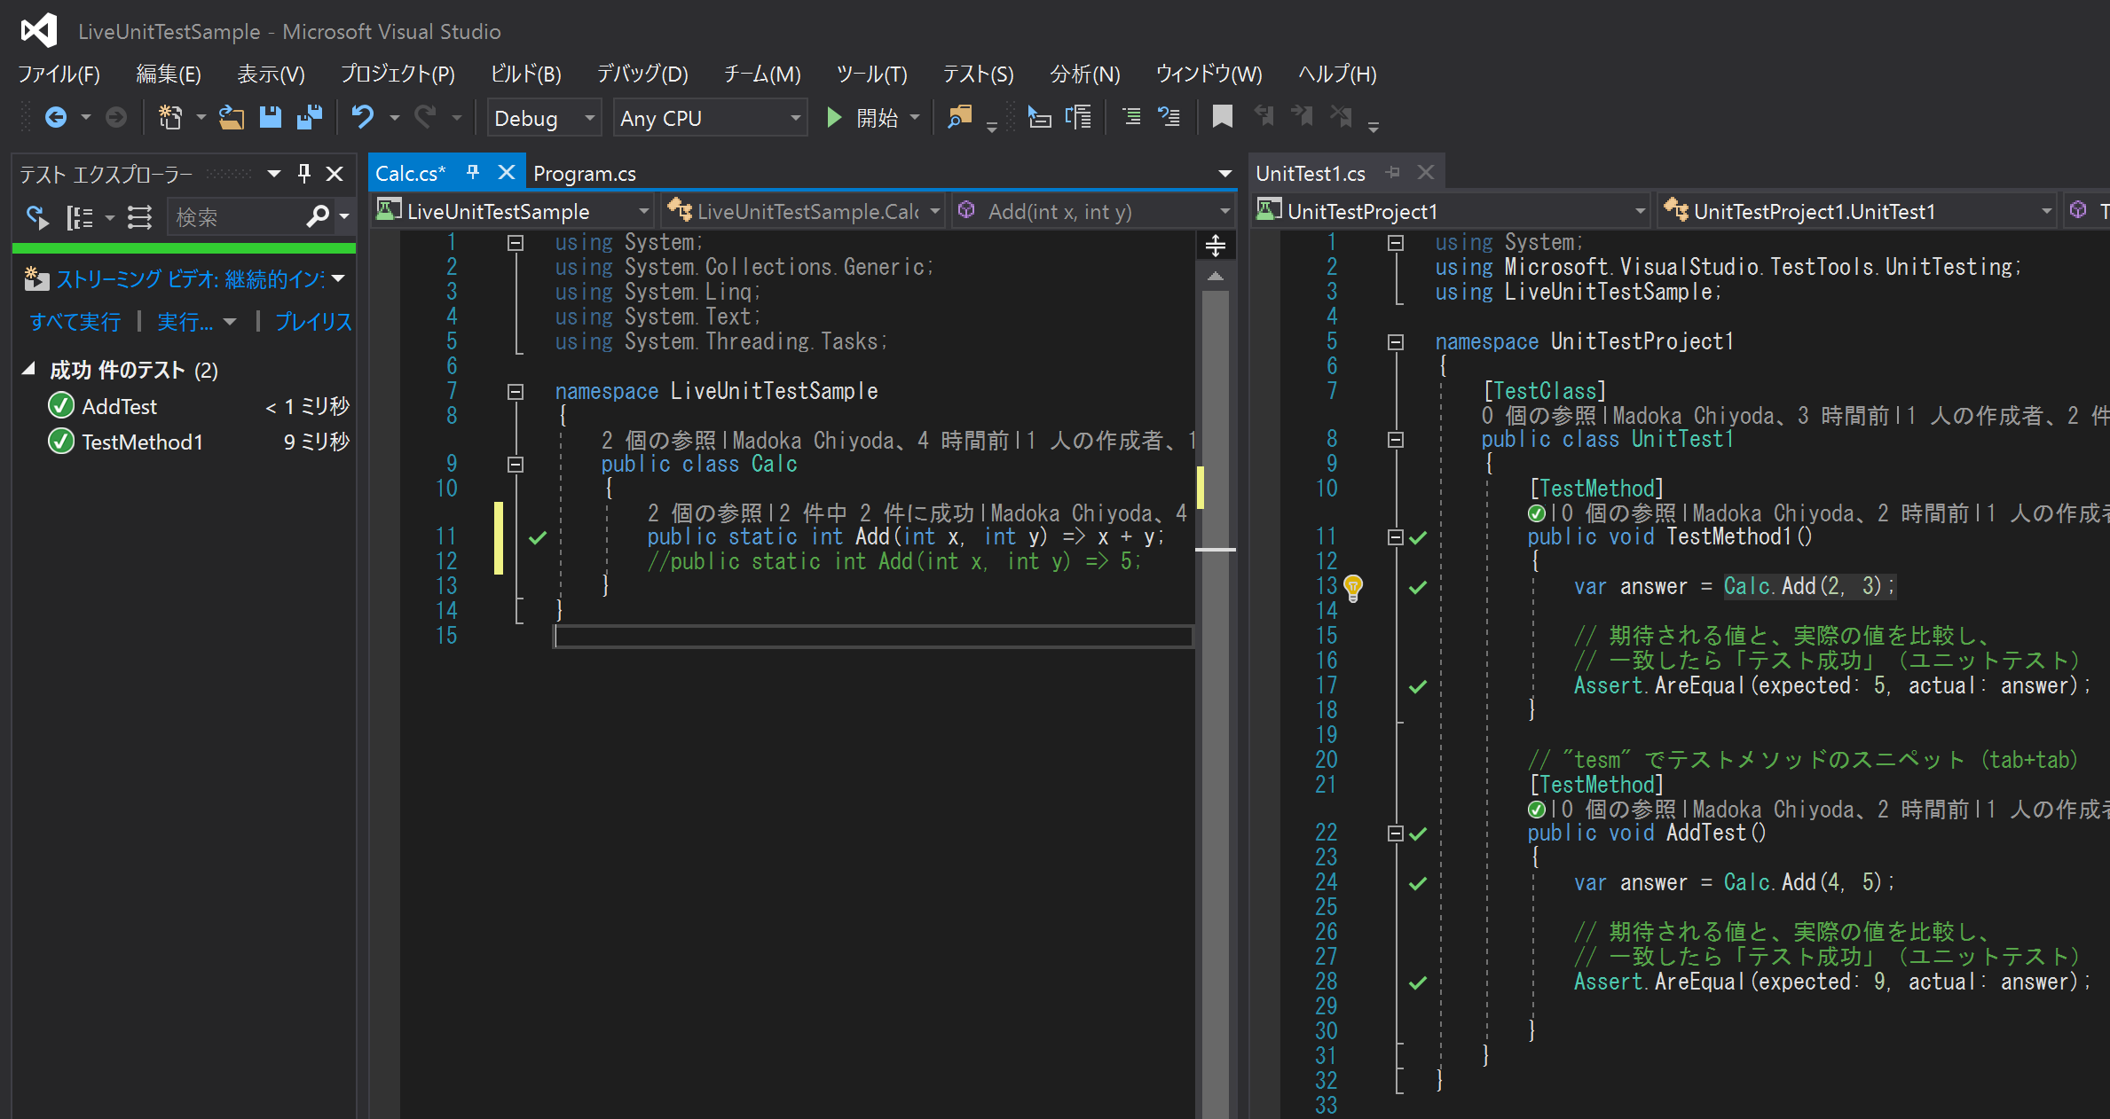
Task: Open the ストリーミング ビデオ link
Action: (191, 279)
